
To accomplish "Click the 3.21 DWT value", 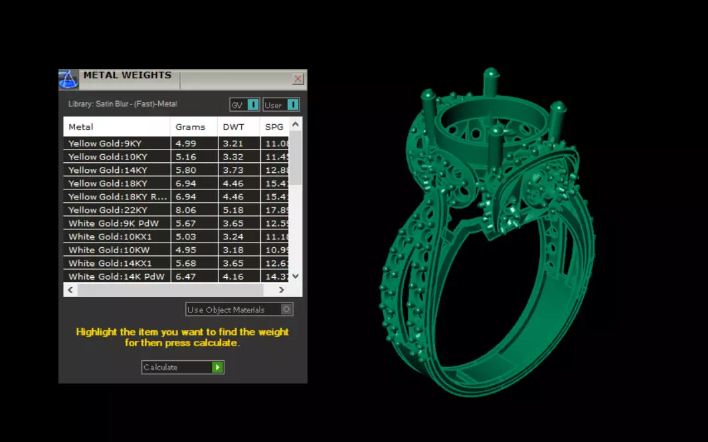I will pyautogui.click(x=233, y=144).
